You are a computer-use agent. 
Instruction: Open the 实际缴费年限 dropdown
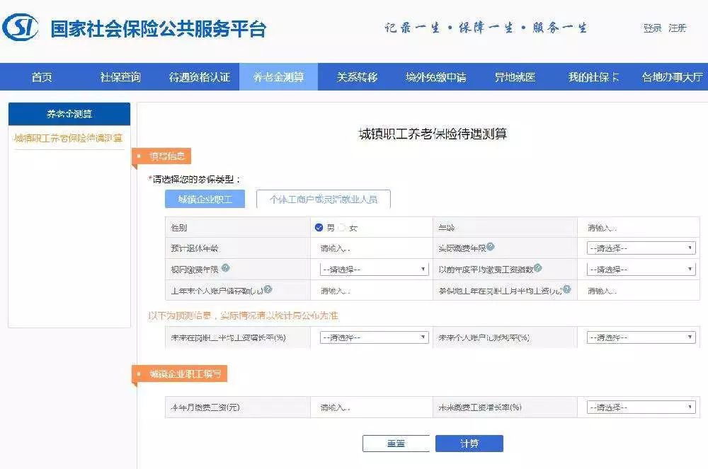tap(641, 248)
